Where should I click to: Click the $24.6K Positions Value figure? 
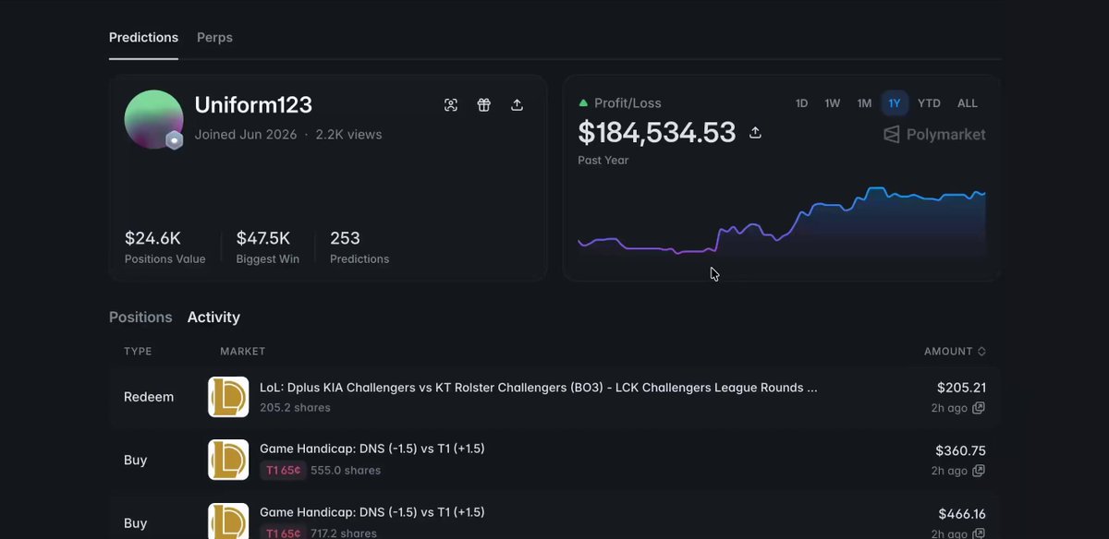pyautogui.click(x=152, y=238)
